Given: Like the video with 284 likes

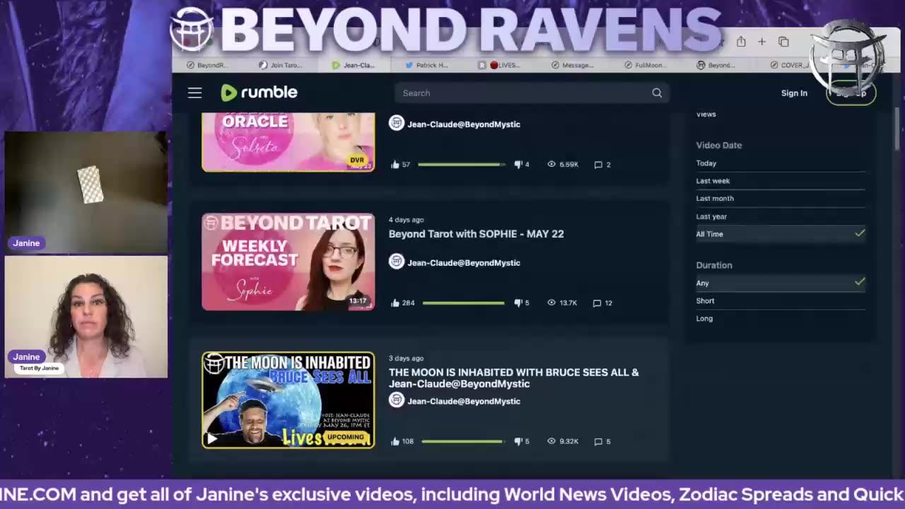Looking at the screenshot, I should coord(395,303).
